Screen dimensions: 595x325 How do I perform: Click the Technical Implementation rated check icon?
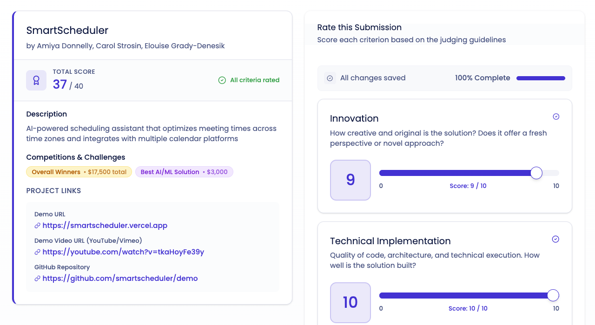tap(555, 239)
